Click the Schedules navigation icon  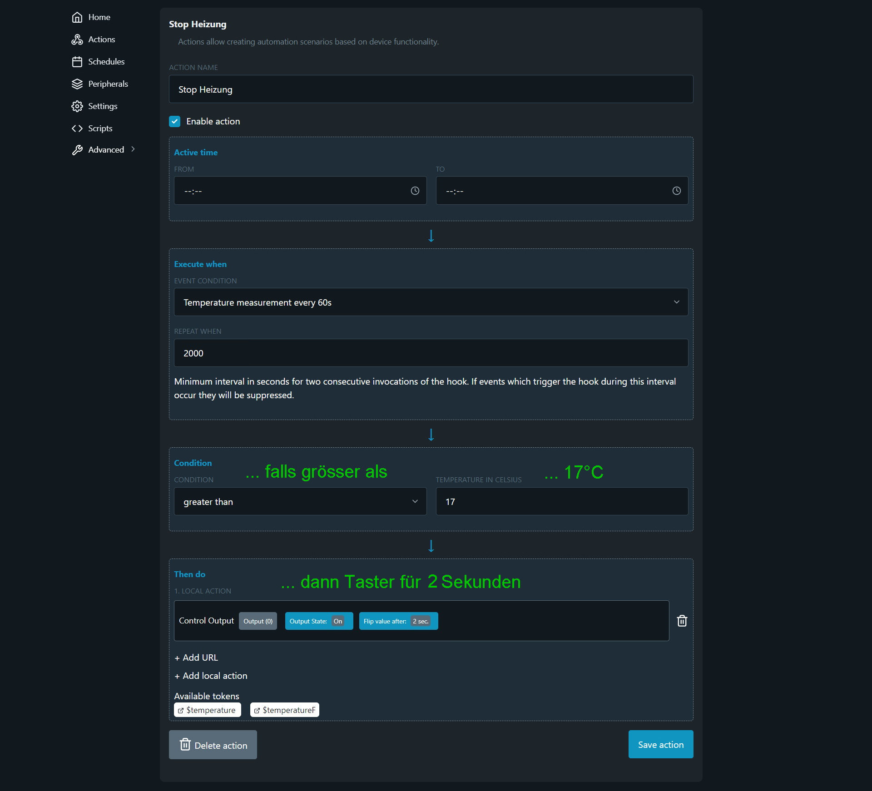[x=78, y=61]
